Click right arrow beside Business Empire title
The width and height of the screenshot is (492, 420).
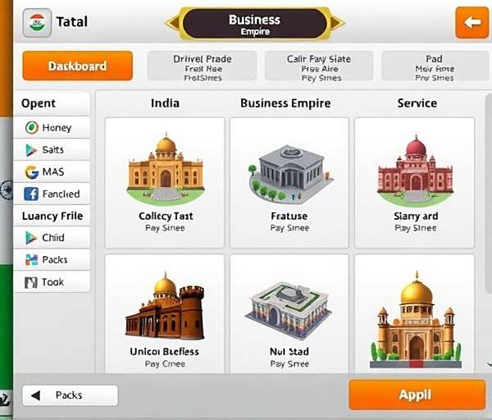tap(337, 23)
